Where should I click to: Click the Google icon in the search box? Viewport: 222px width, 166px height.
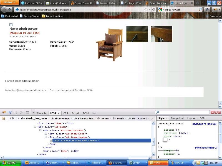click(x=160, y=9)
